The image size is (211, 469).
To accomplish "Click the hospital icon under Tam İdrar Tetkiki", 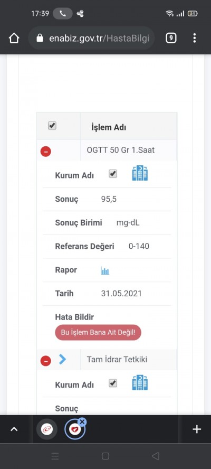I will [140, 383].
